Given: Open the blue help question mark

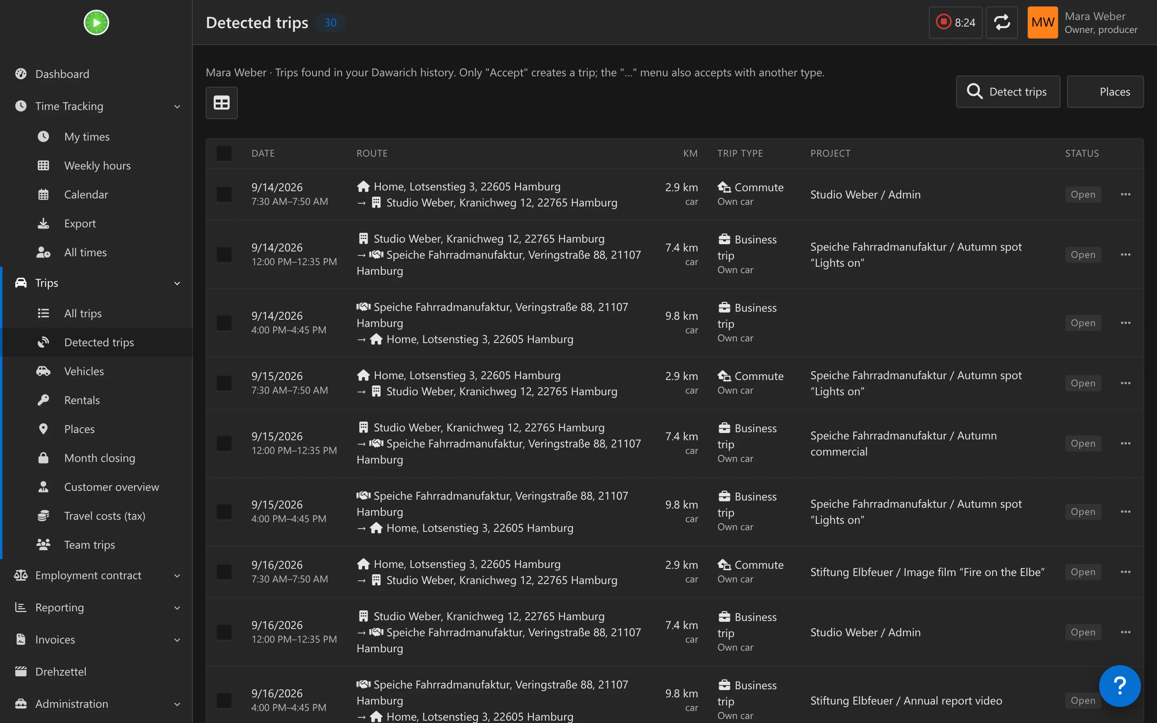Looking at the screenshot, I should [x=1120, y=686].
